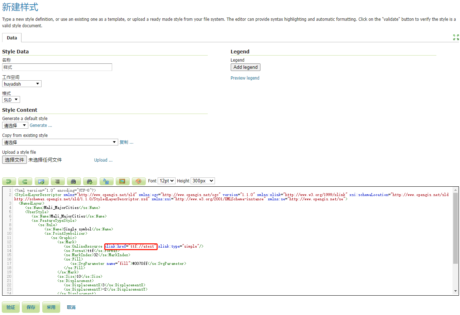The image size is (460, 315).
Task: Click the <se:MarkIndex>32 line
Action: (97, 255)
